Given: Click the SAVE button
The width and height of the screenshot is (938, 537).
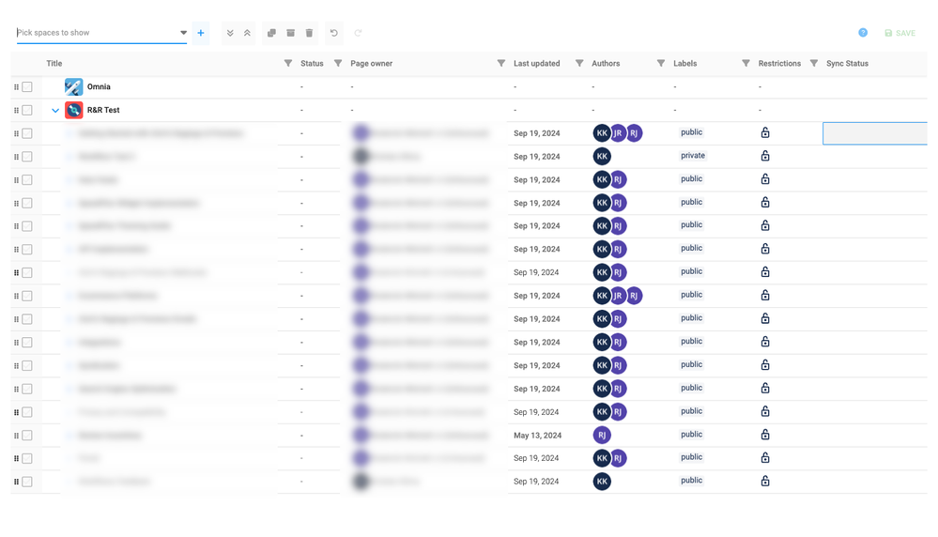Looking at the screenshot, I should click(900, 33).
